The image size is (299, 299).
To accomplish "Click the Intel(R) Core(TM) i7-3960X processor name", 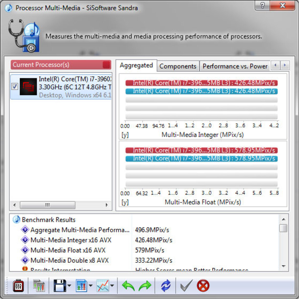I will pyautogui.click(x=75, y=79).
